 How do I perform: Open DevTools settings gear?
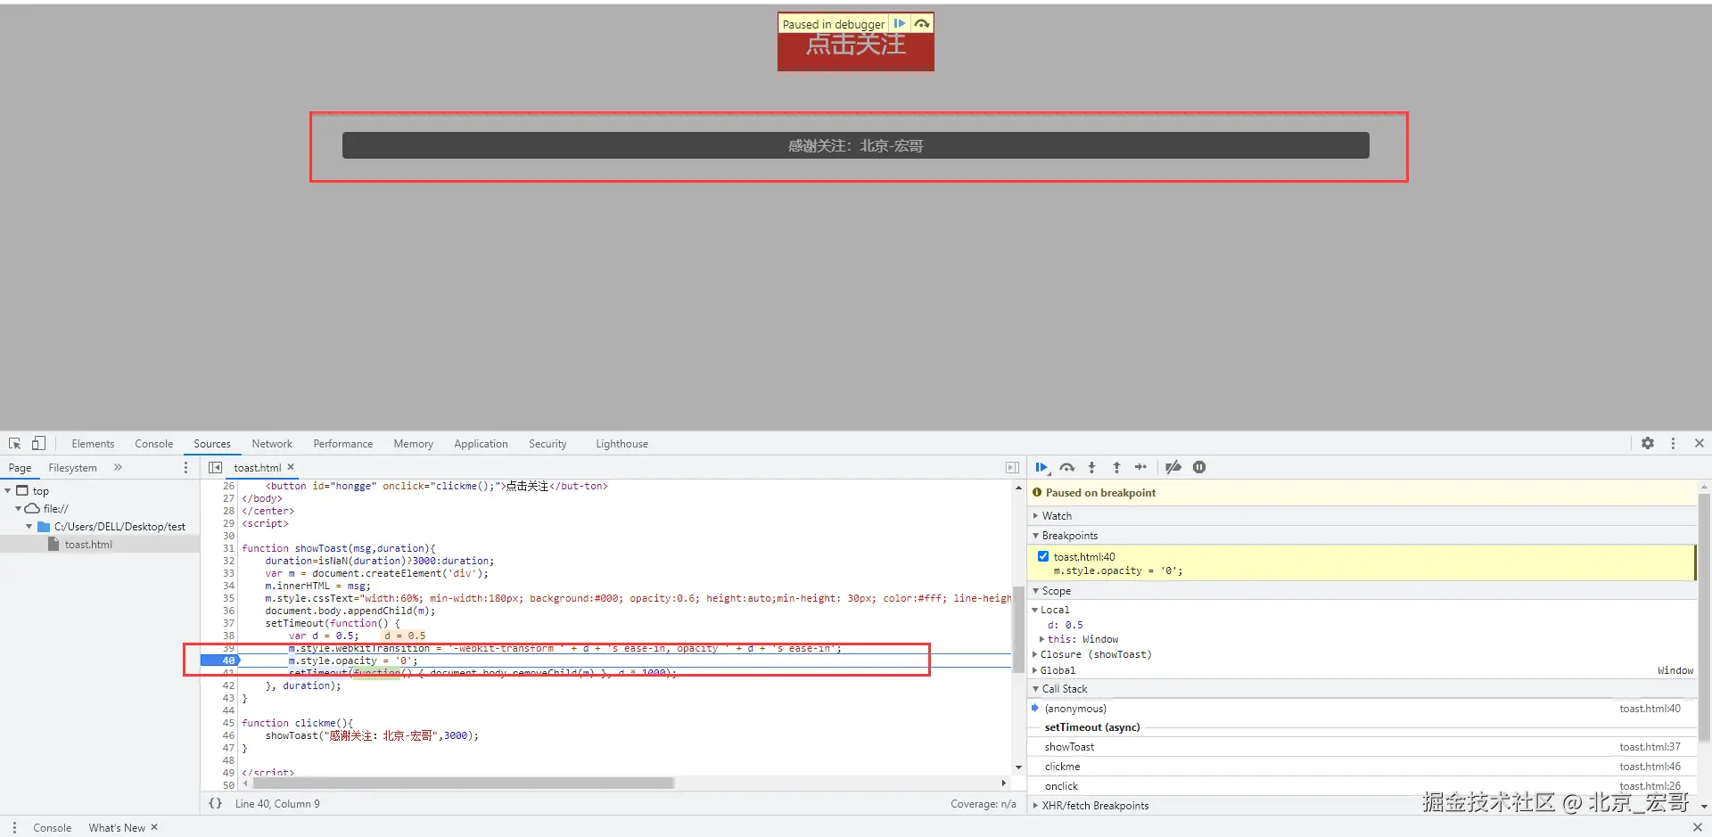tap(1648, 443)
